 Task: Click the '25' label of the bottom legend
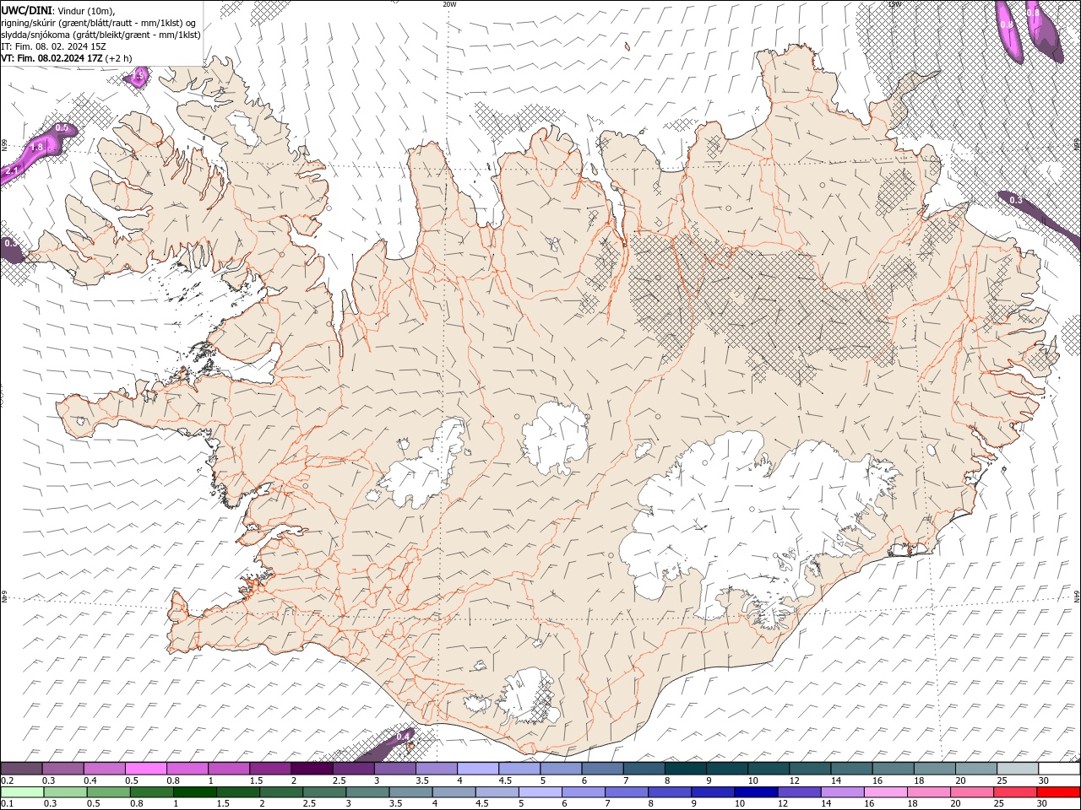(998, 804)
